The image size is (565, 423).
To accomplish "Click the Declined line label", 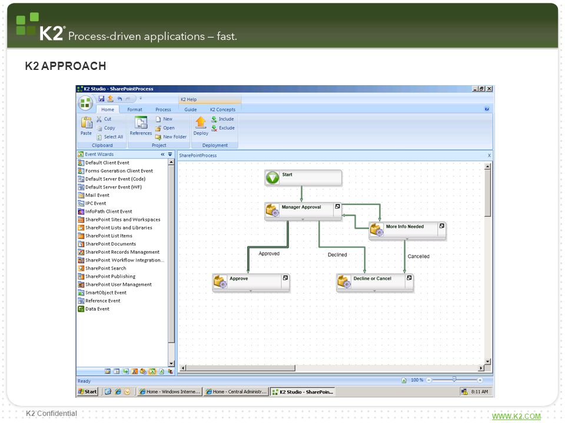I will [337, 254].
